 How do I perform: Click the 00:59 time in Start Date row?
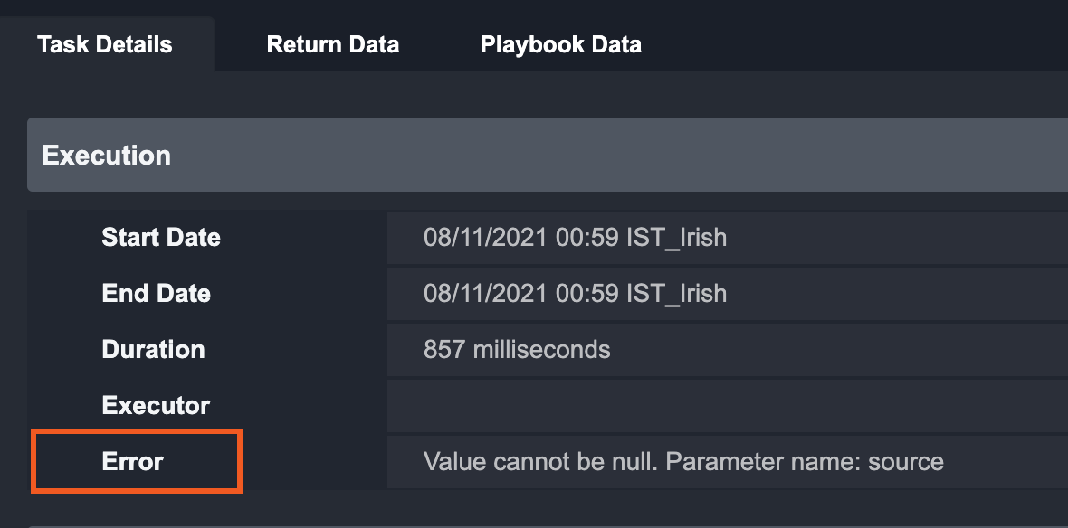586,238
